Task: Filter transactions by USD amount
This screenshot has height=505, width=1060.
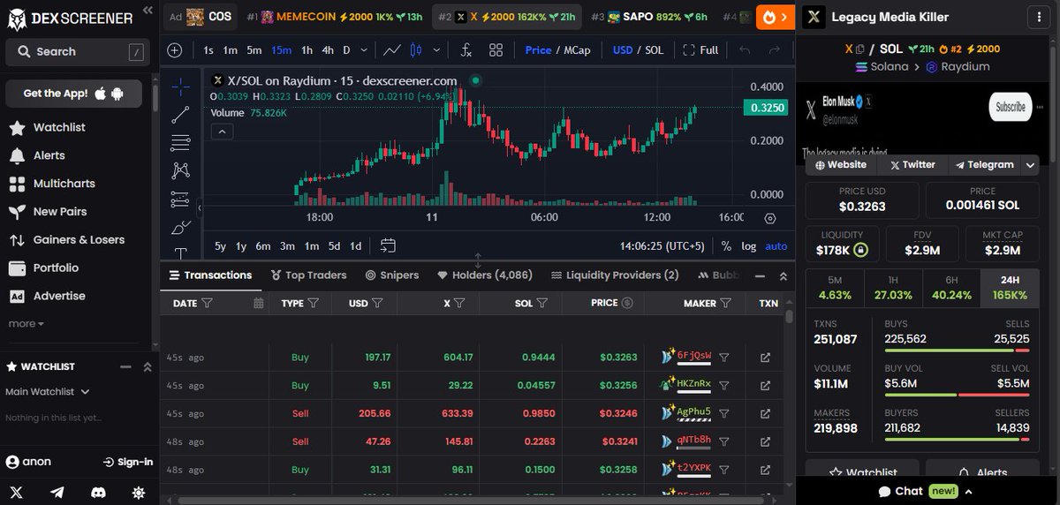Action: tap(378, 303)
